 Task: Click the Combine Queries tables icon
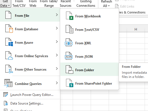click(x=8, y=83)
